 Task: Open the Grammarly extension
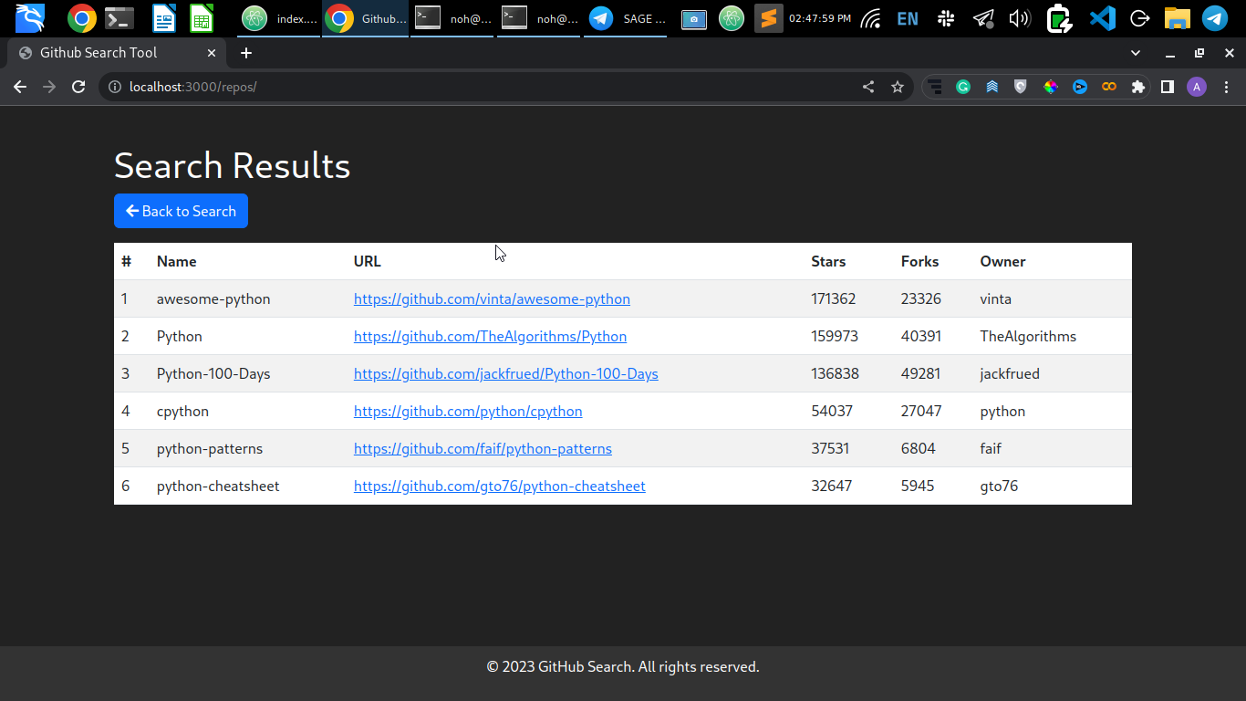tap(963, 87)
